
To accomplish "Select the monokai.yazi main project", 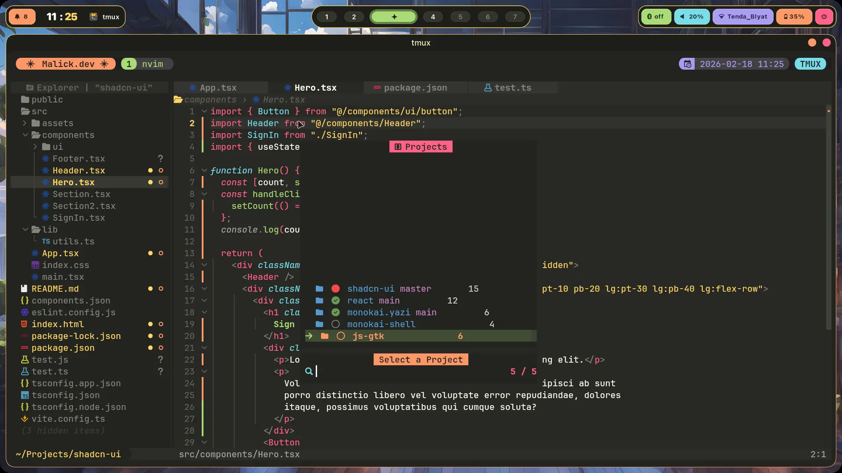I will (420, 312).
